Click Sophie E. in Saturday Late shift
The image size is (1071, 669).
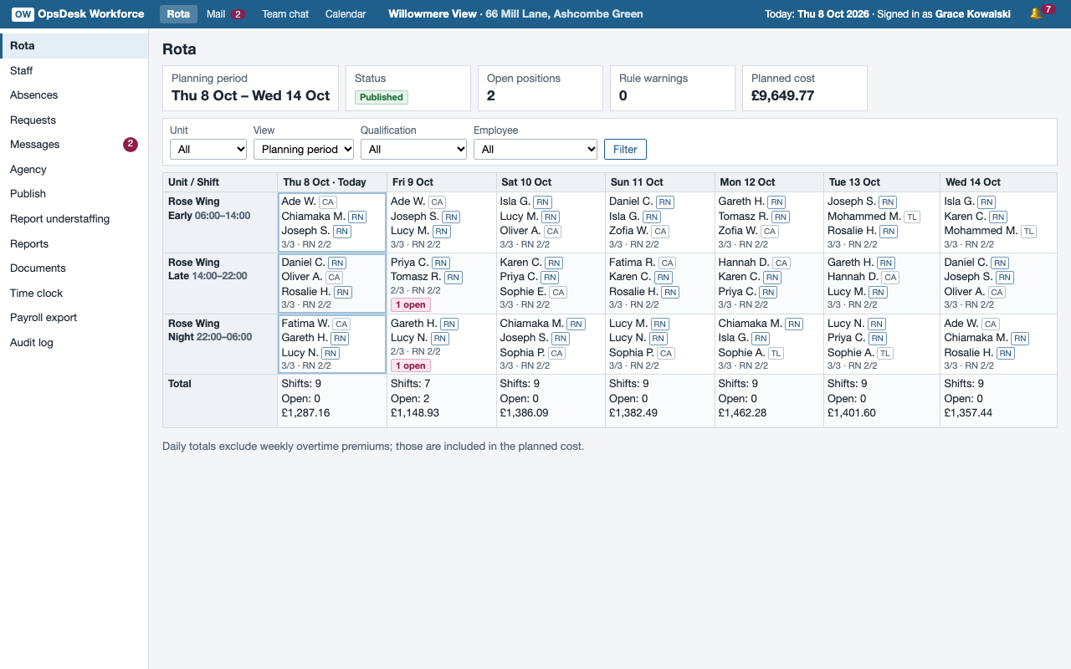click(523, 292)
